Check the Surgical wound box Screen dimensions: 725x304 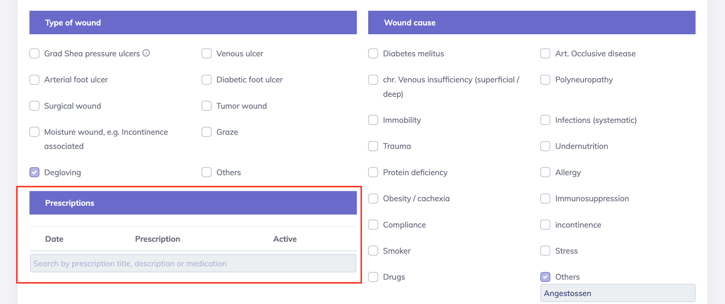(35, 106)
